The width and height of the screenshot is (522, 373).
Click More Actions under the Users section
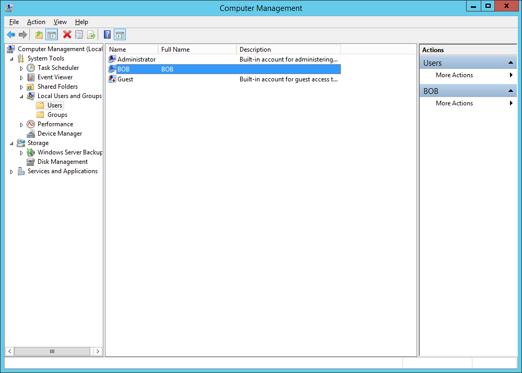click(454, 75)
